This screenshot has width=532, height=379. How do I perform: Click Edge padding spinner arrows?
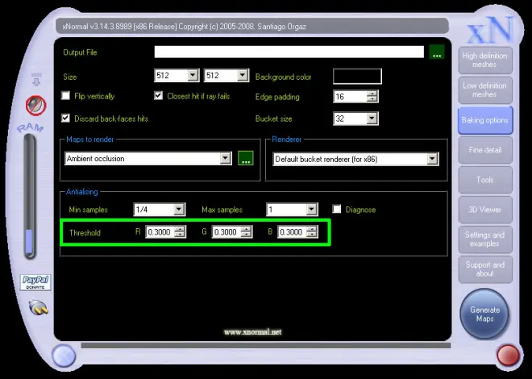(372, 97)
